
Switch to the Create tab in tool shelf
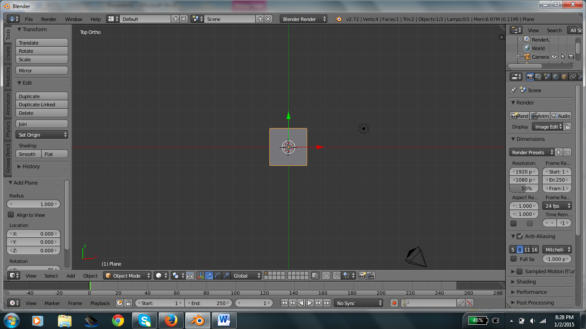(8, 54)
